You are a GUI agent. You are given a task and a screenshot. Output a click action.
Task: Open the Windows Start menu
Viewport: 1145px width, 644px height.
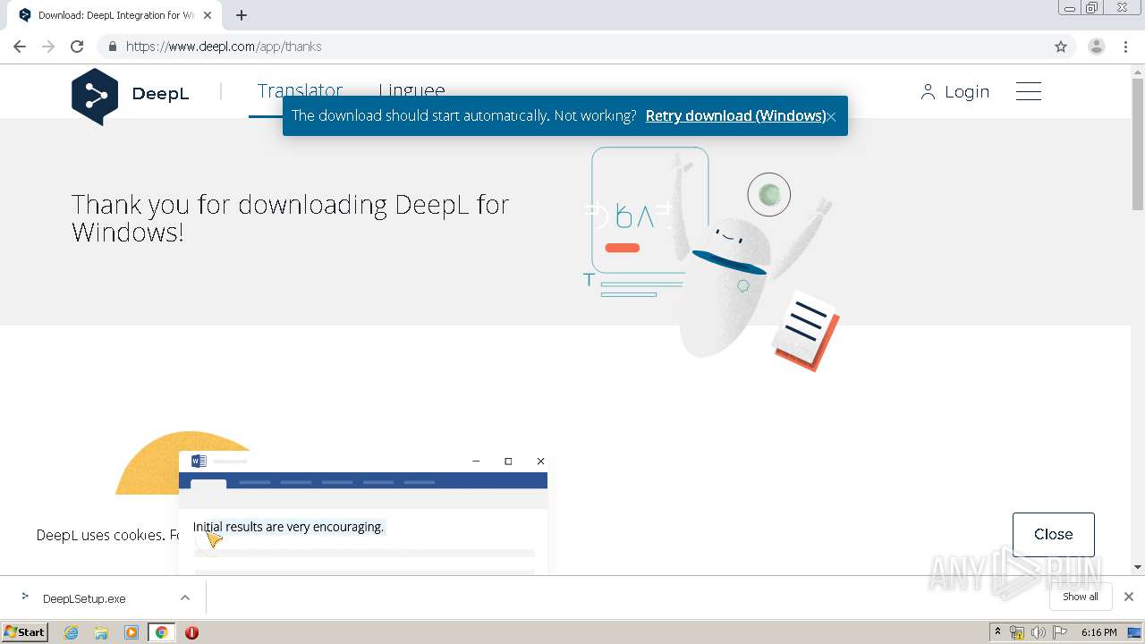[x=25, y=631]
